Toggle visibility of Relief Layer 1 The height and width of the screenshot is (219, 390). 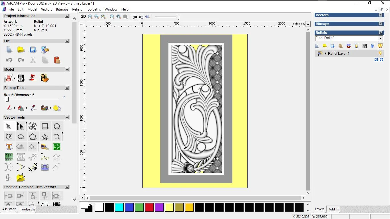point(380,53)
